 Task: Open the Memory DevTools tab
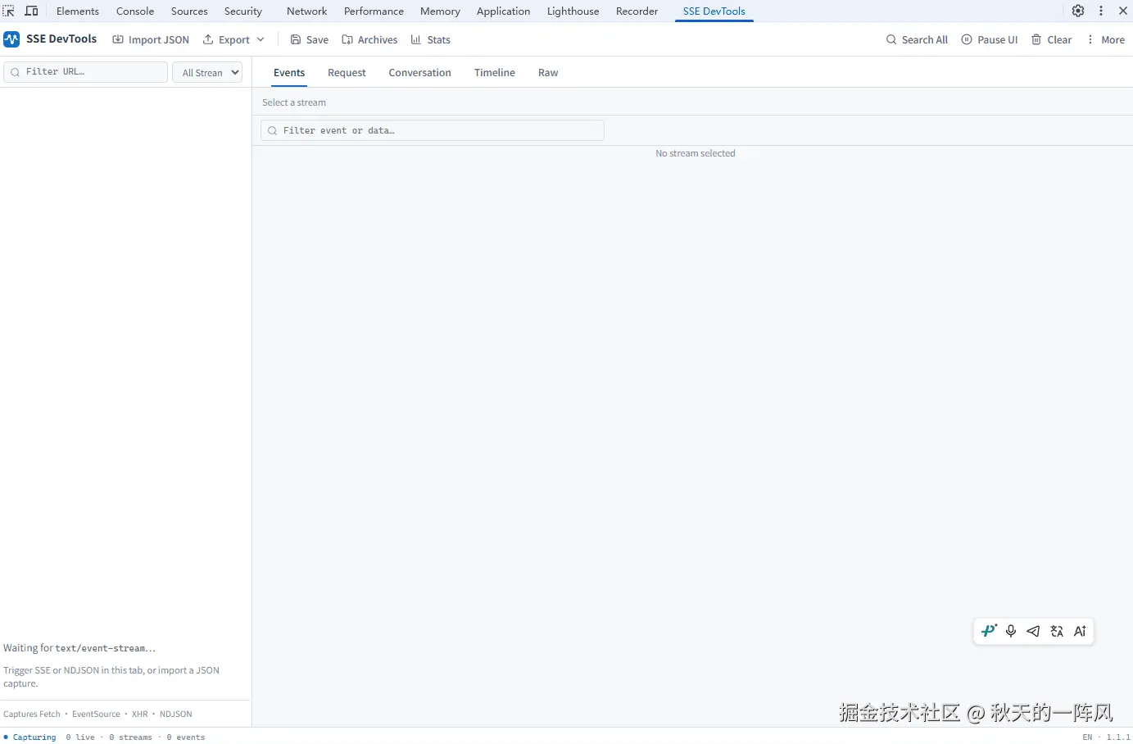tap(440, 11)
